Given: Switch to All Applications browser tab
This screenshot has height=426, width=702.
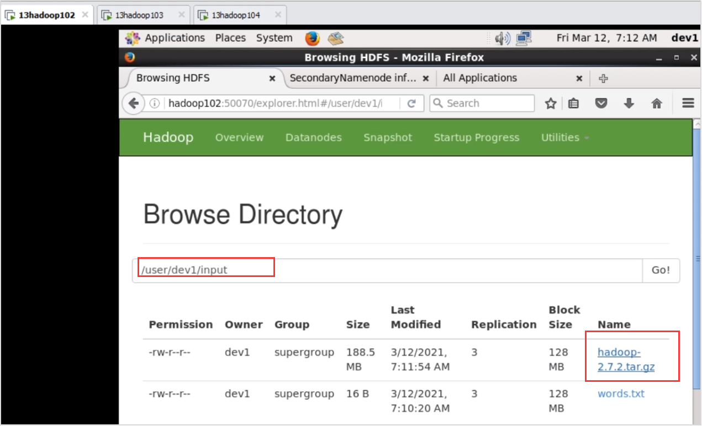Looking at the screenshot, I should (513, 78).
